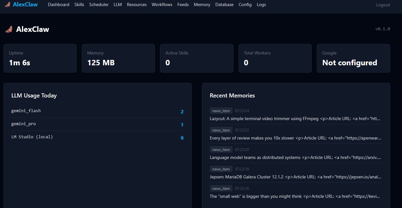Open the Config settings page

tap(245, 4)
